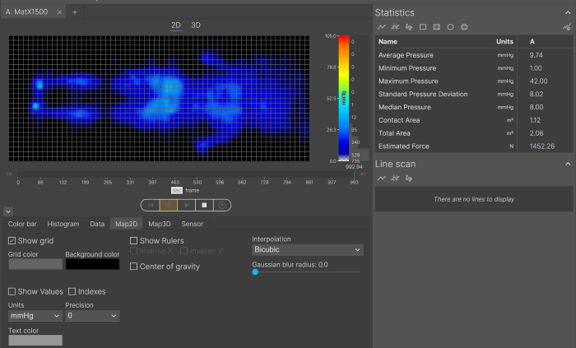Select the Maximum Pressure row
Image resolution: width=576 pixels, height=348 pixels.
pos(474,81)
